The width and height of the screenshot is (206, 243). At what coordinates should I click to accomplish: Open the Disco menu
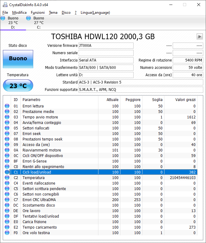tap(66, 13)
